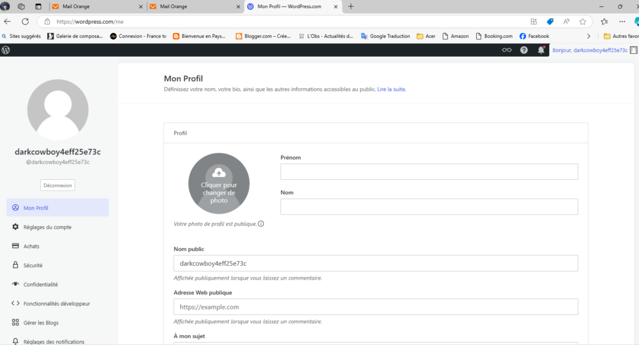Open the Reader glasses icon
Image resolution: width=639 pixels, height=345 pixels.
tap(507, 50)
